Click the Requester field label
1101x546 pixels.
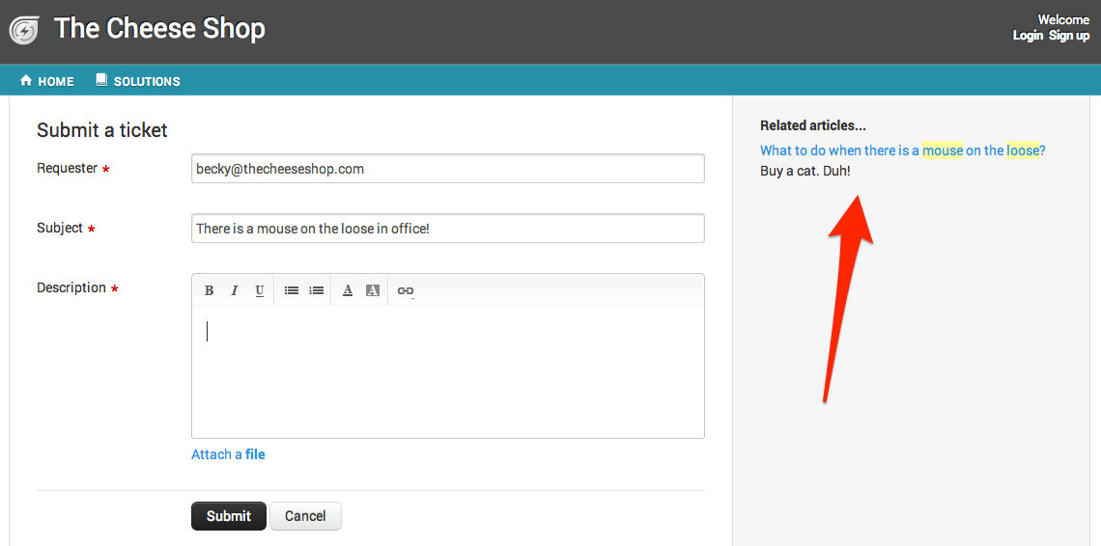coord(68,168)
